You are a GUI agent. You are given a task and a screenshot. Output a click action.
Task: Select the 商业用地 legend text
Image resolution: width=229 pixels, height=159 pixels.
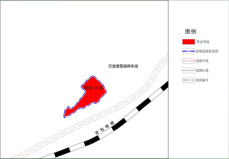(203, 42)
